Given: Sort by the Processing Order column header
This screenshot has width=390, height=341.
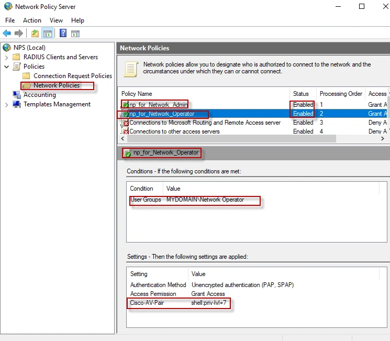Looking at the screenshot, I should (x=341, y=94).
